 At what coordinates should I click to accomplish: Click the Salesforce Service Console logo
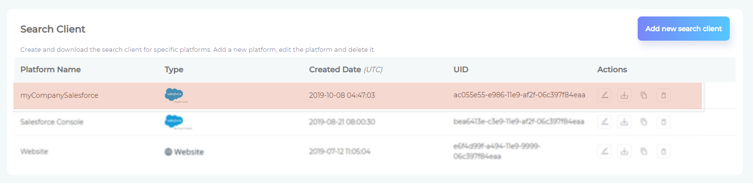coord(174,122)
